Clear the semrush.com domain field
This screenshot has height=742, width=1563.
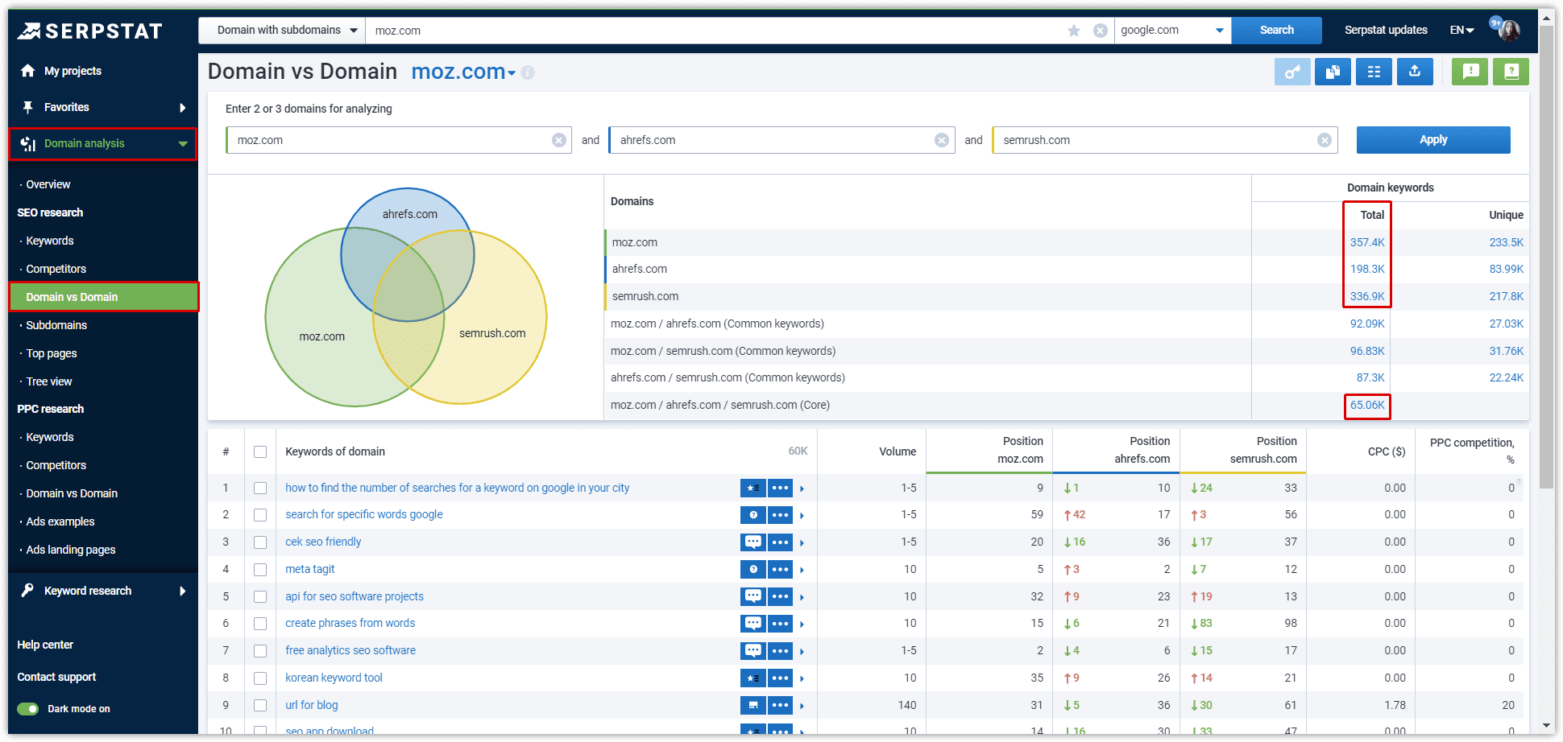click(1325, 140)
